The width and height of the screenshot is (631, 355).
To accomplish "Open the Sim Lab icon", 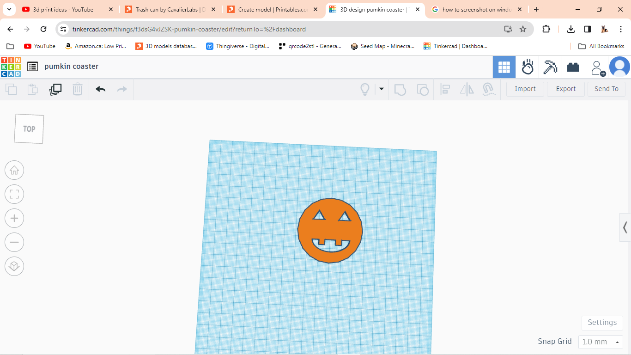I will click(528, 67).
